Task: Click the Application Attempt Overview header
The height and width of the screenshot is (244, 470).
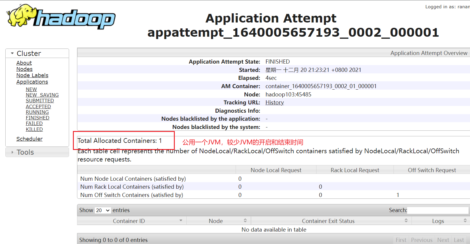Action: coord(429,53)
